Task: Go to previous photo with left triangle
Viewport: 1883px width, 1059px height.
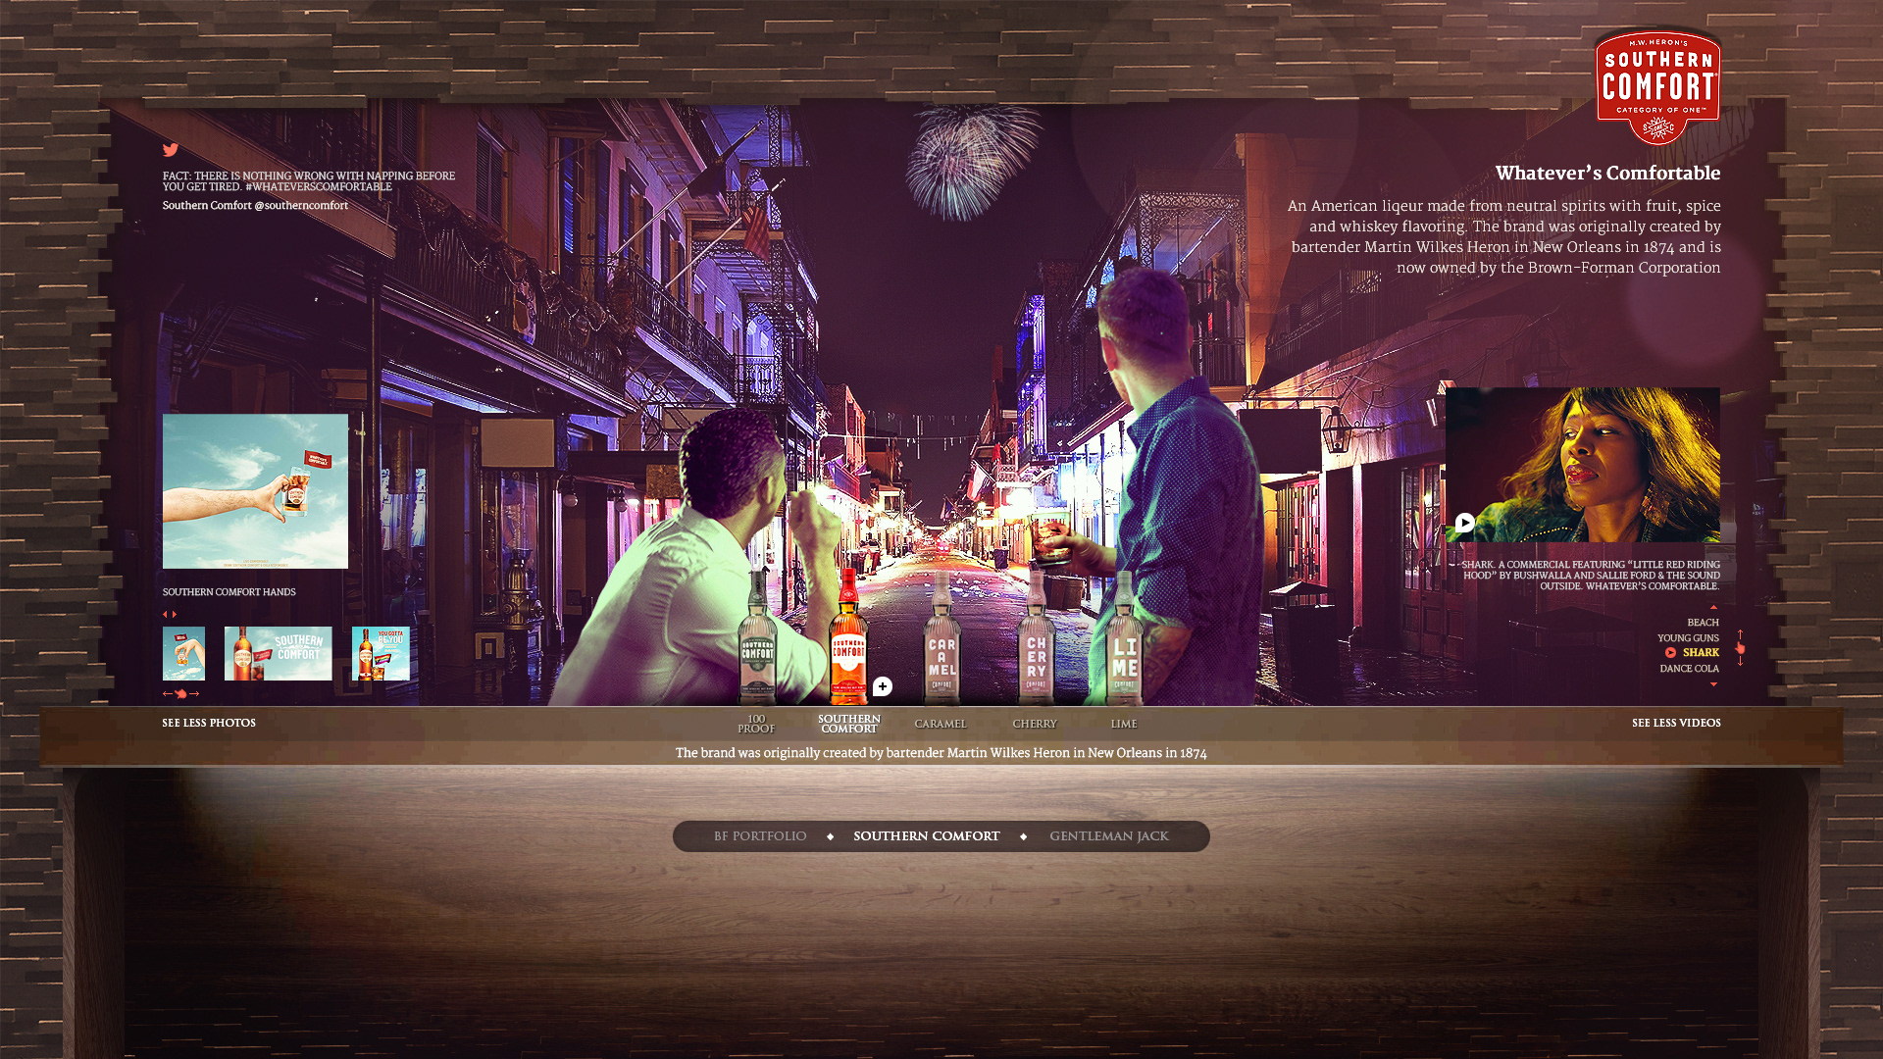Action: (165, 615)
